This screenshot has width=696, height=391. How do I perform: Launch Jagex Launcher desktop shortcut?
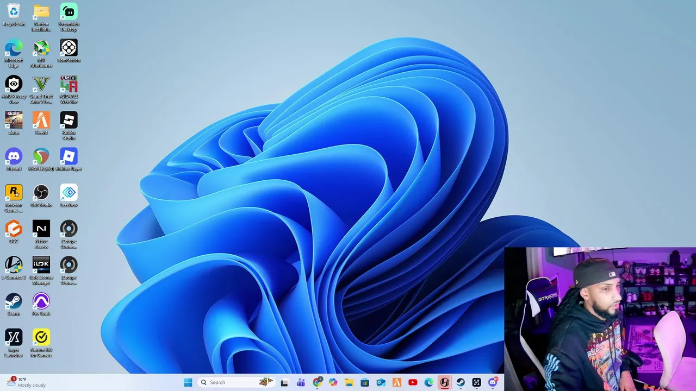14,344
